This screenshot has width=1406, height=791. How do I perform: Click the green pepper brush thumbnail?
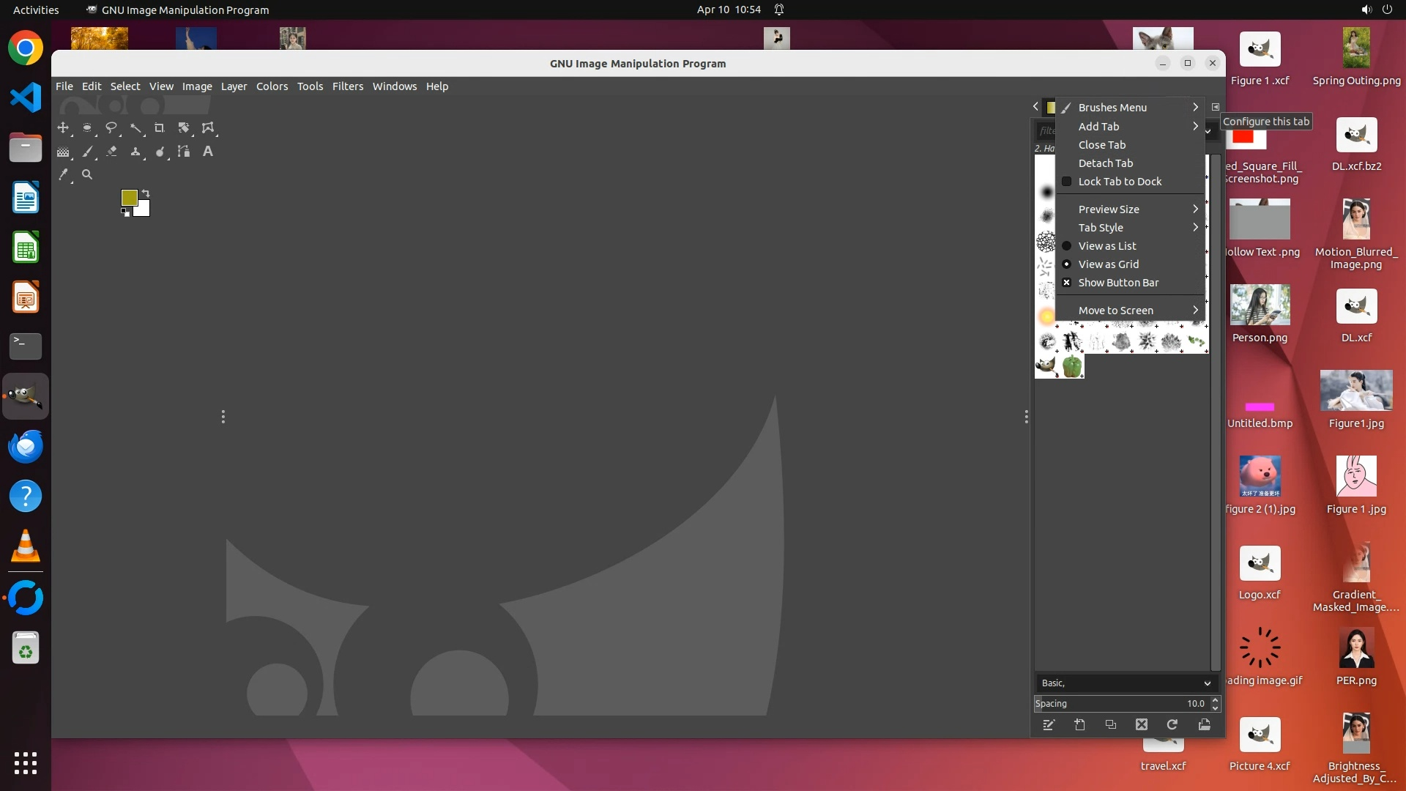[1072, 366]
